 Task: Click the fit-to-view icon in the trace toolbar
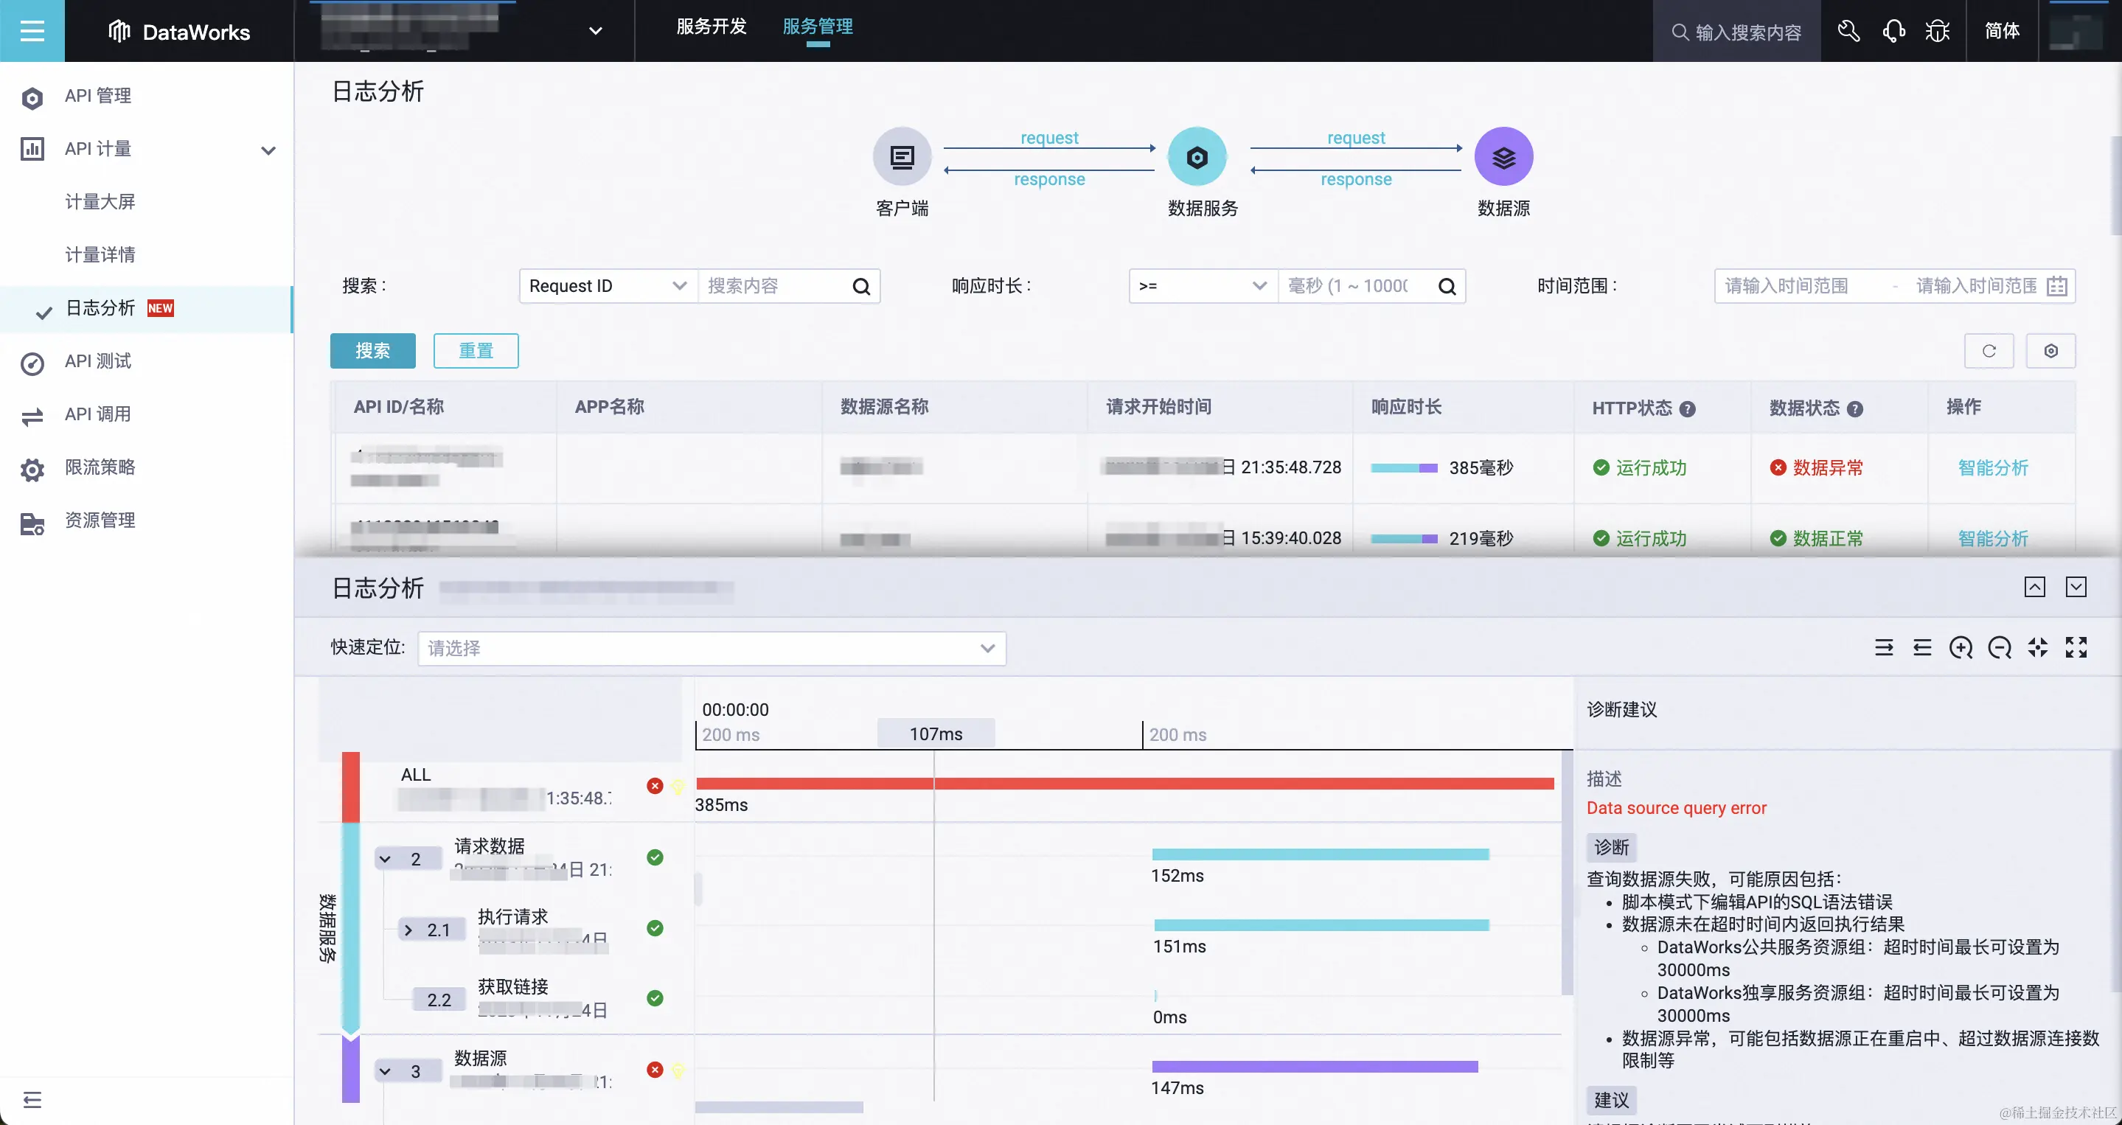click(2037, 648)
